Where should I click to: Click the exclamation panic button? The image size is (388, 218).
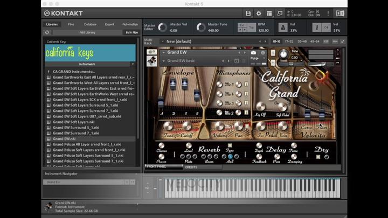[x=328, y=13]
